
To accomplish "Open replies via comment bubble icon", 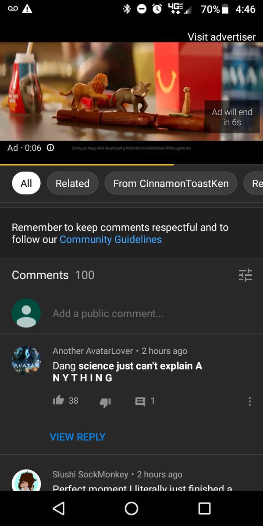I will click(x=140, y=402).
